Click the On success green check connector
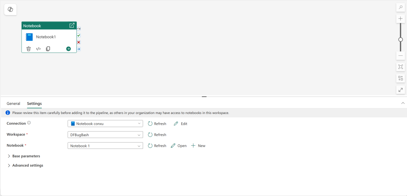This screenshot has width=407, height=196. (79, 35)
